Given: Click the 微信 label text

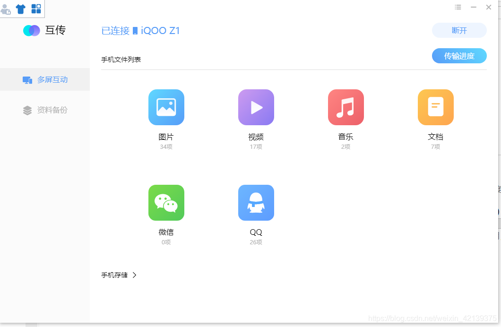Looking at the screenshot, I should (166, 232).
